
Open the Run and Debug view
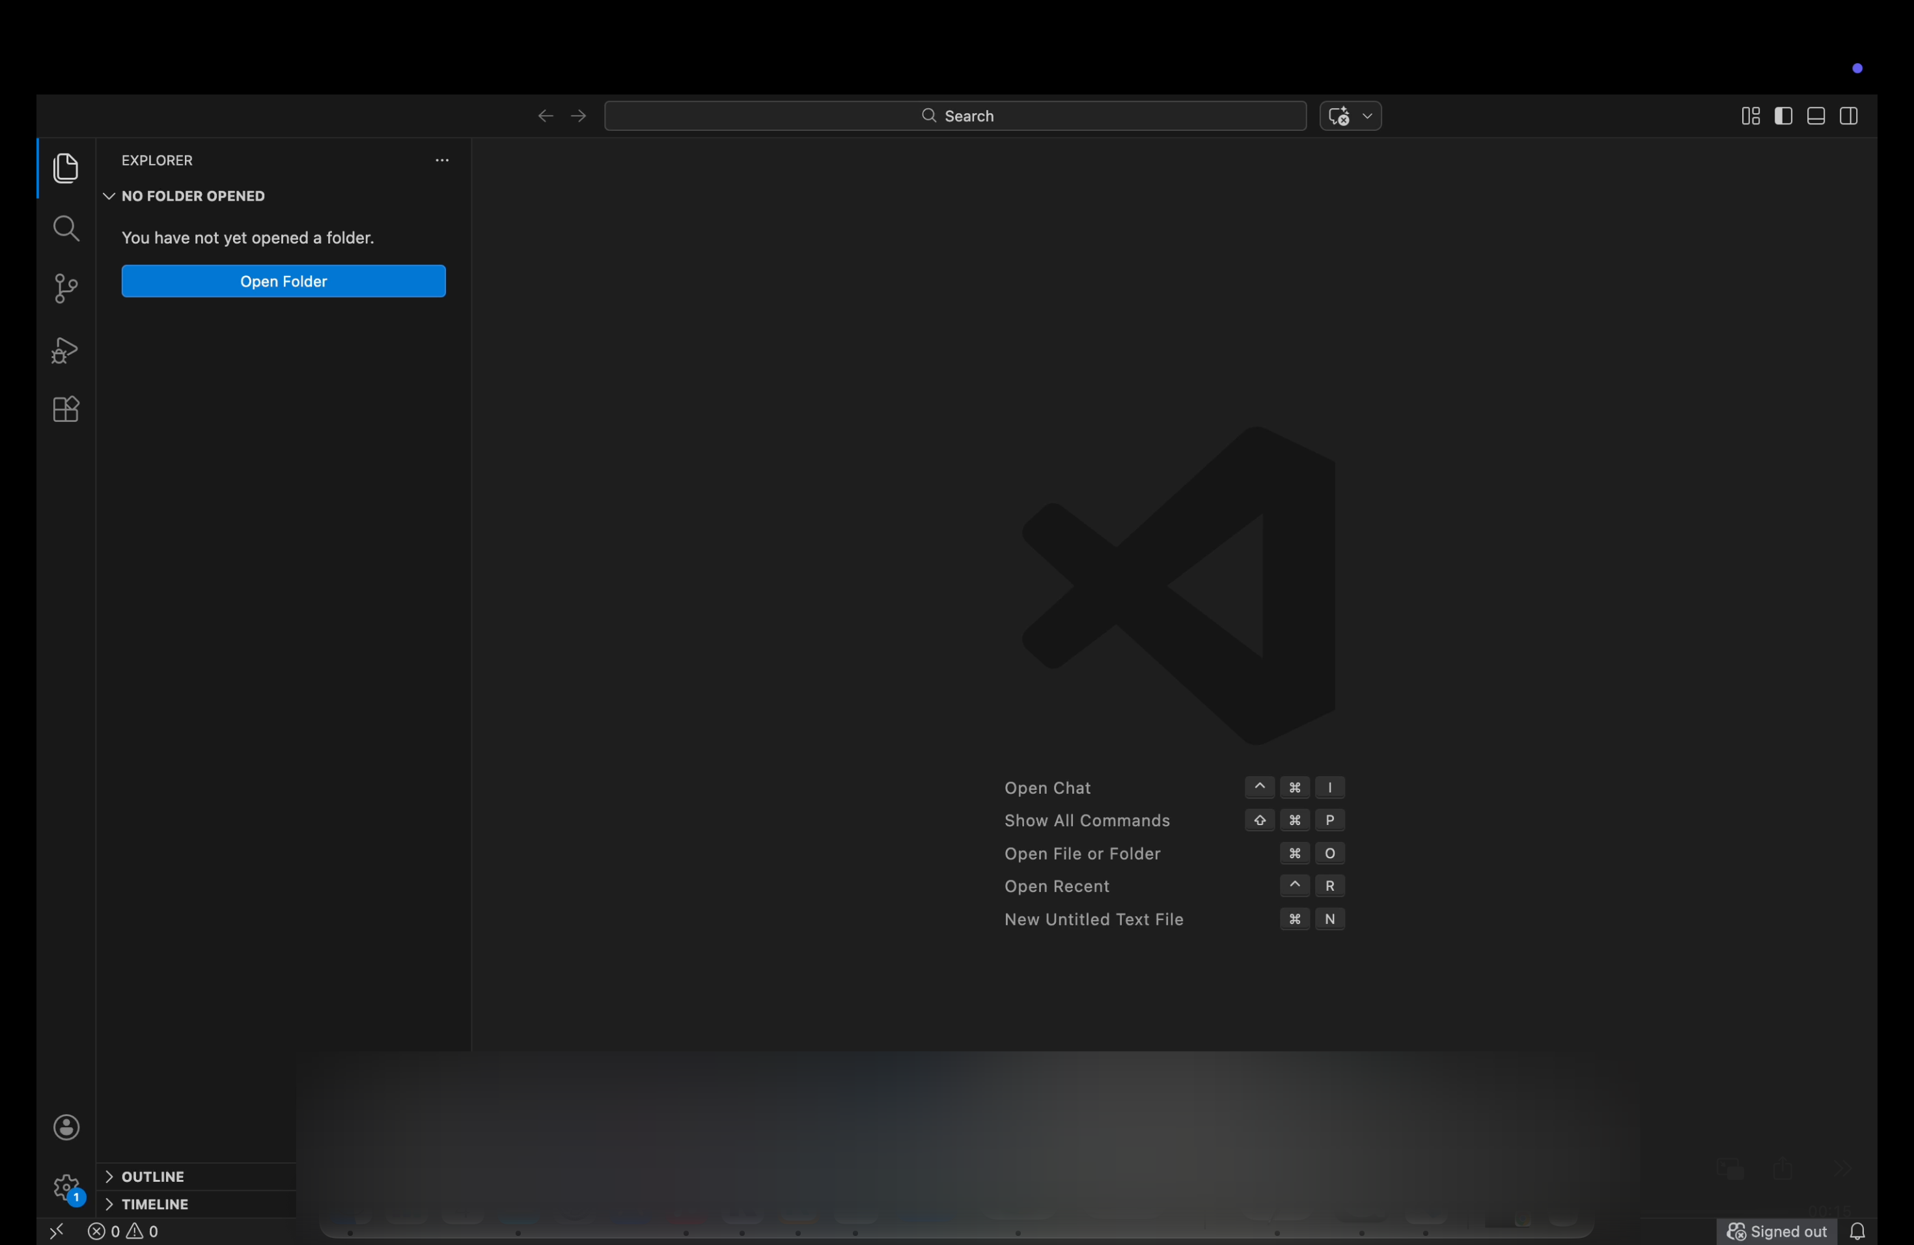[66, 350]
